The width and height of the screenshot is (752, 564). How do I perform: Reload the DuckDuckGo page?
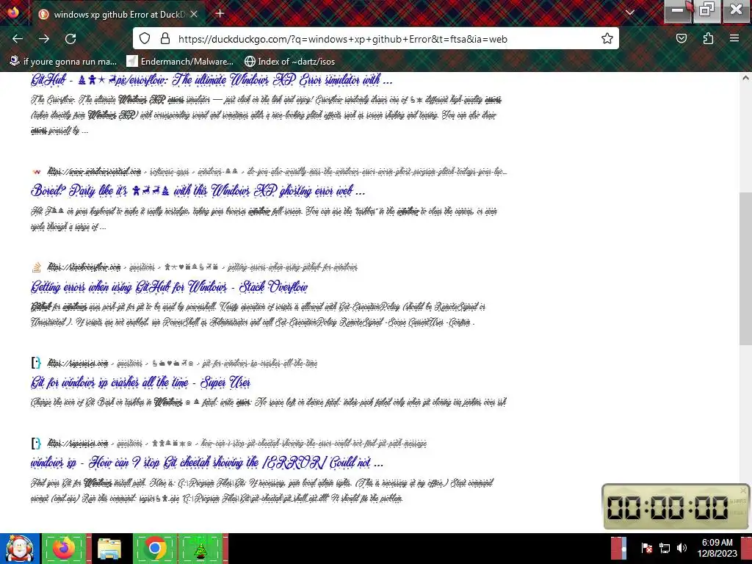tap(70, 39)
